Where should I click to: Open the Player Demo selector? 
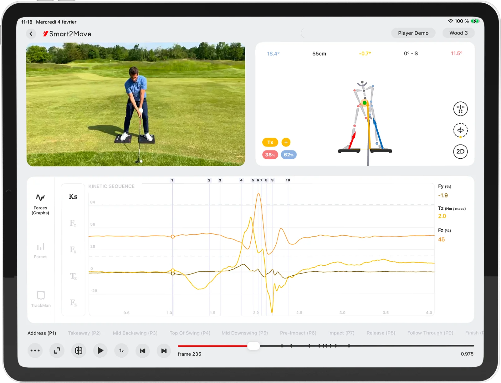click(413, 33)
